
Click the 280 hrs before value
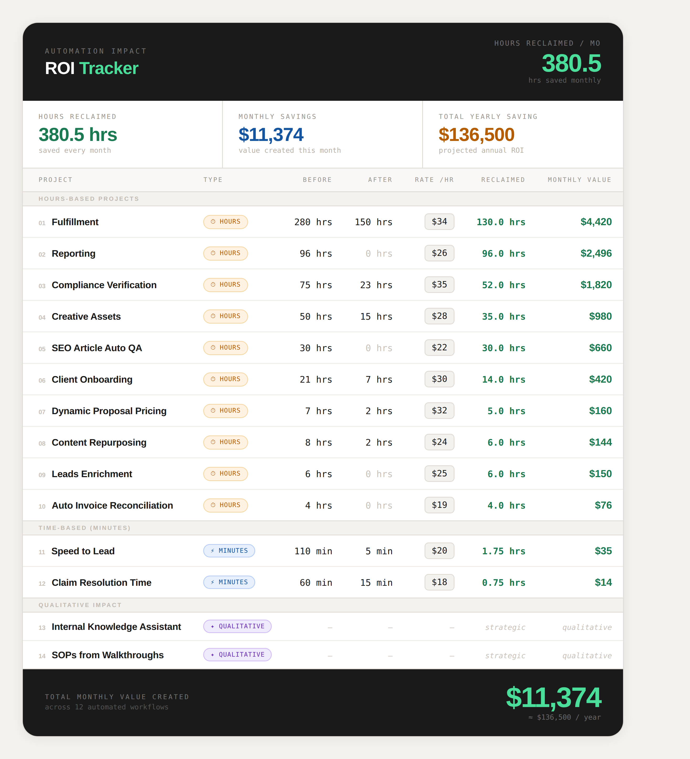pos(313,222)
